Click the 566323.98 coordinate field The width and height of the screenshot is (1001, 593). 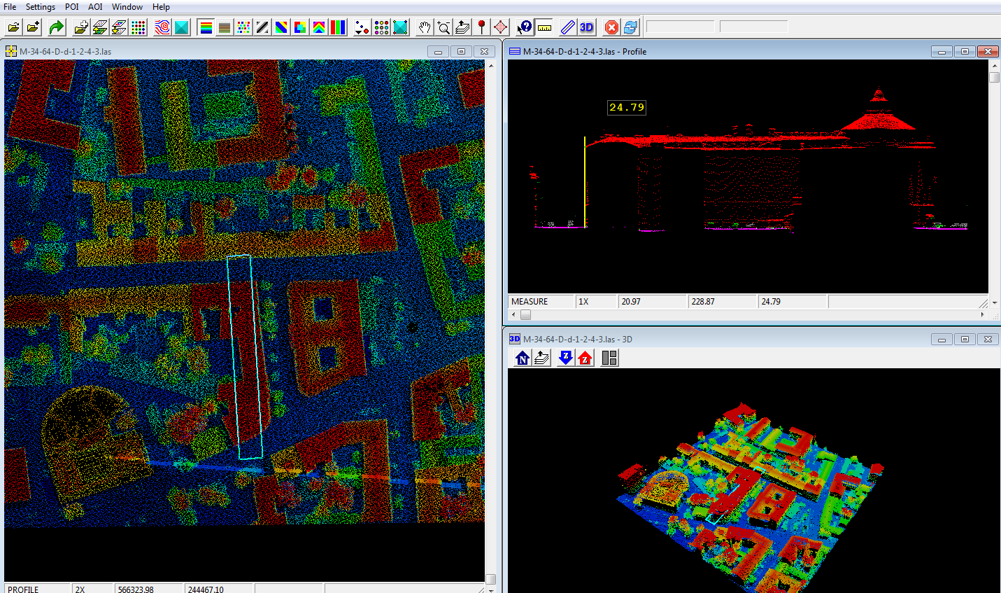[x=149, y=589]
